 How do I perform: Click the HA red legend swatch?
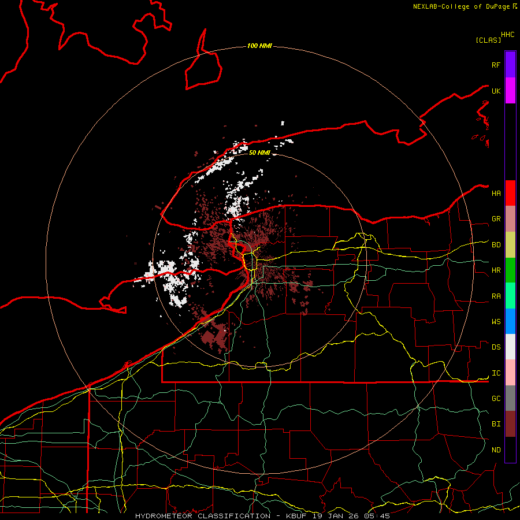[510, 193]
